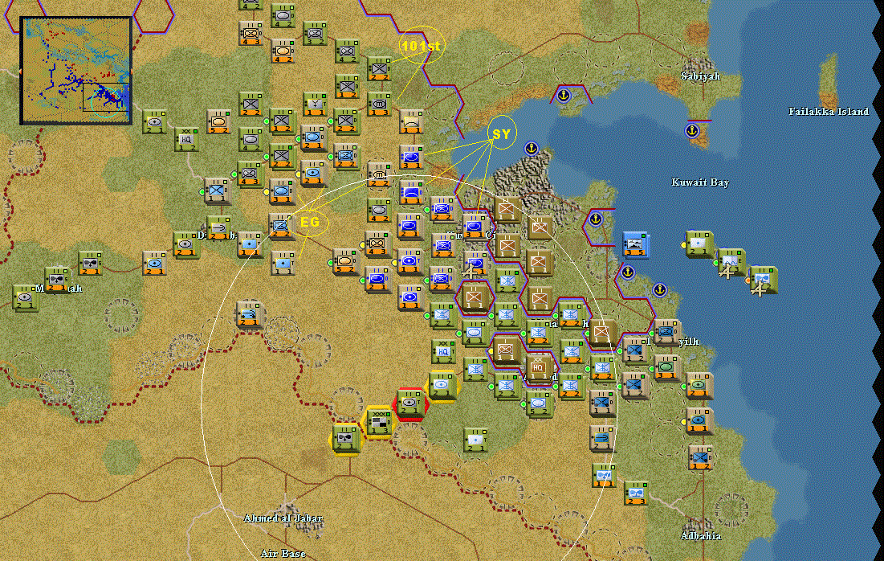884x561 pixels.
Task: Select the XXX corps HQ counter on yellow hex
Action: pos(378,422)
